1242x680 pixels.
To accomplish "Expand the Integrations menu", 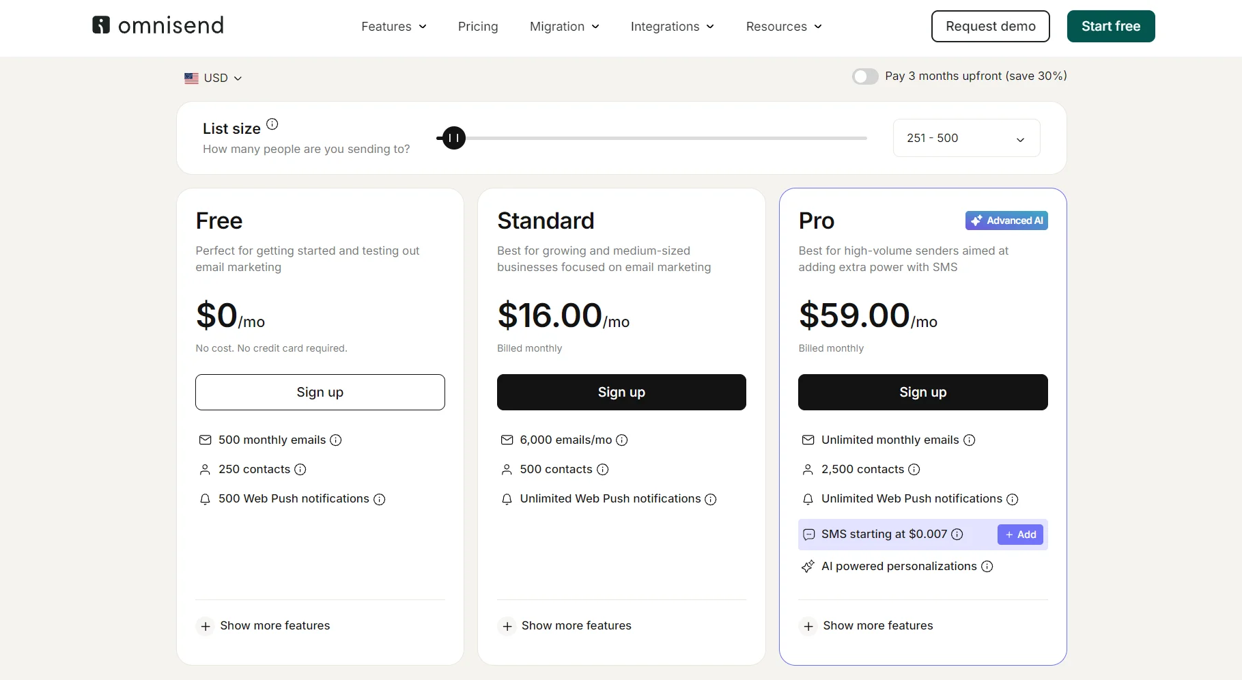I will 673,27.
